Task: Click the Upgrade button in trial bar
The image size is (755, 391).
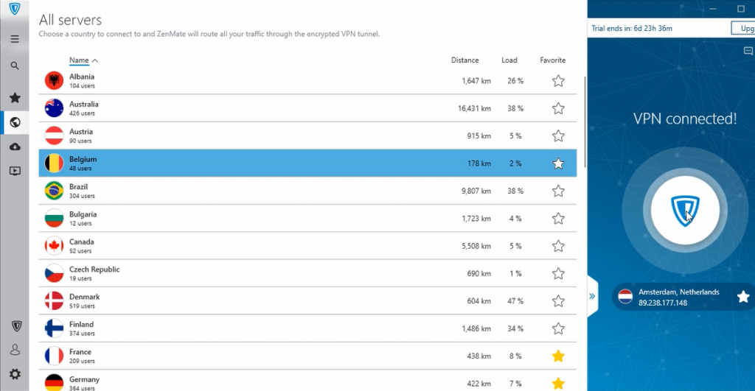Action: (743, 29)
